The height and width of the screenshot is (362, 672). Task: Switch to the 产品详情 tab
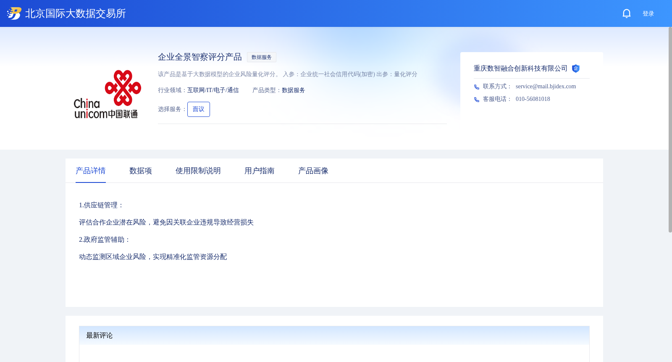tap(91, 171)
